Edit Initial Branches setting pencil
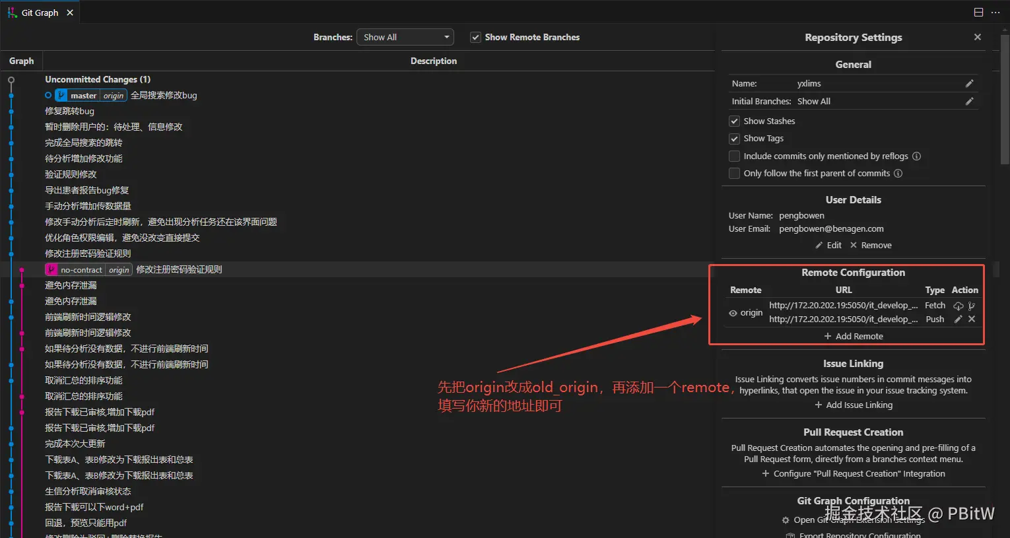1010x538 pixels. [x=969, y=102]
